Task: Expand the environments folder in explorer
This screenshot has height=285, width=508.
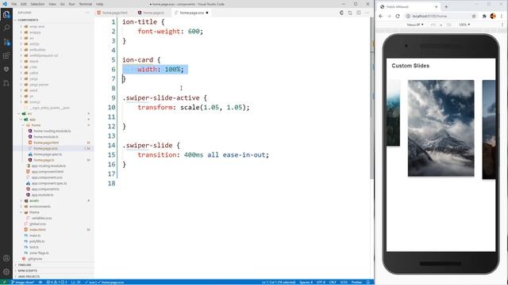Action: pyautogui.click(x=40, y=207)
